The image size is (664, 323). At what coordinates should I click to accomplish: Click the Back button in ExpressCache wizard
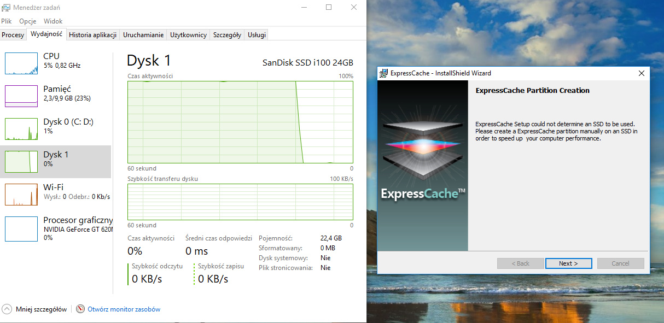(x=520, y=263)
